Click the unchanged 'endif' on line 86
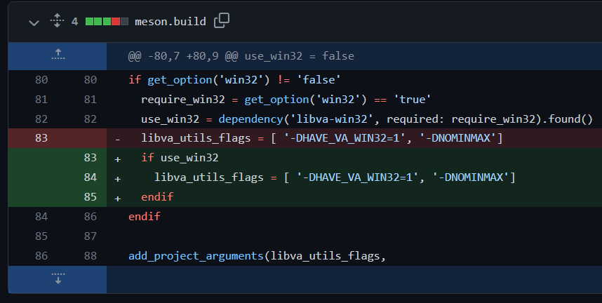 pyautogui.click(x=145, y=216)
